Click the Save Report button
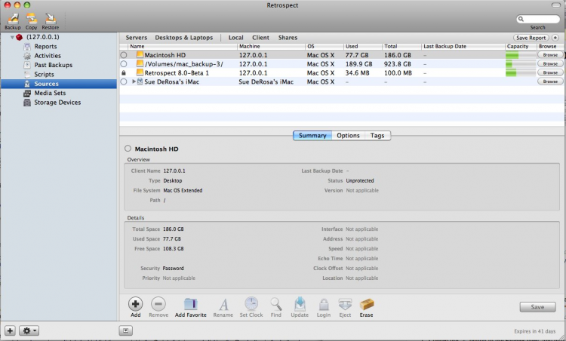This screenshot has width=566, height=341. pyautogui.click(x=531, y=38)
